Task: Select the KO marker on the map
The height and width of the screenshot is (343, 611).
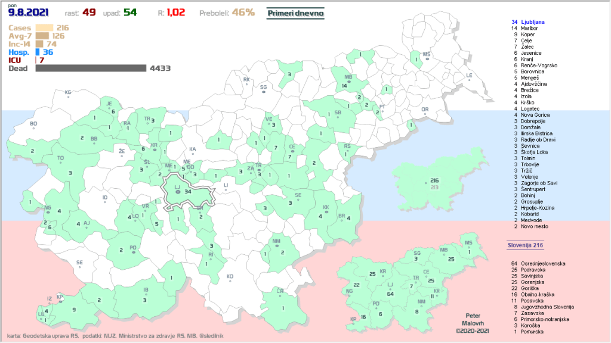Action: 230,276
